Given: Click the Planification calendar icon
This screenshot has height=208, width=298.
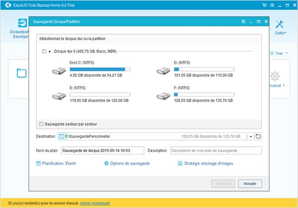Looking at the screenshot, I should pyautogui.click(x=38, y=163).
